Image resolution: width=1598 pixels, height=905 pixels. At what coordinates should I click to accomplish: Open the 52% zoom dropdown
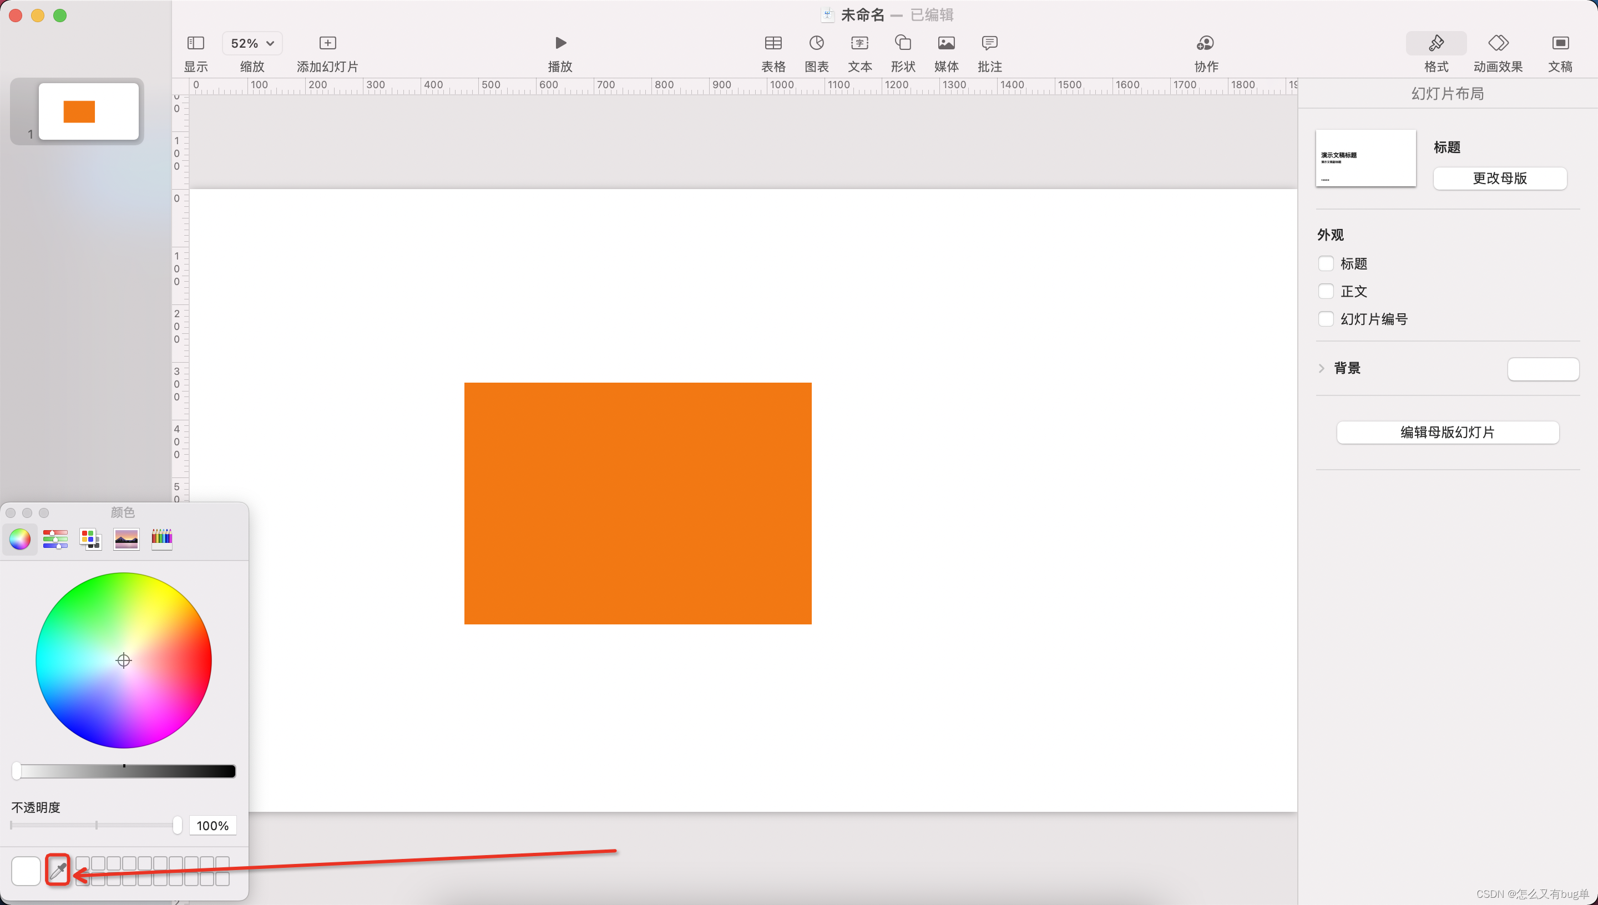pos(252,43)
